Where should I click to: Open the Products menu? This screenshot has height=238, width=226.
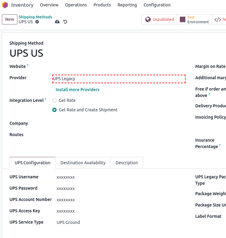102,5
